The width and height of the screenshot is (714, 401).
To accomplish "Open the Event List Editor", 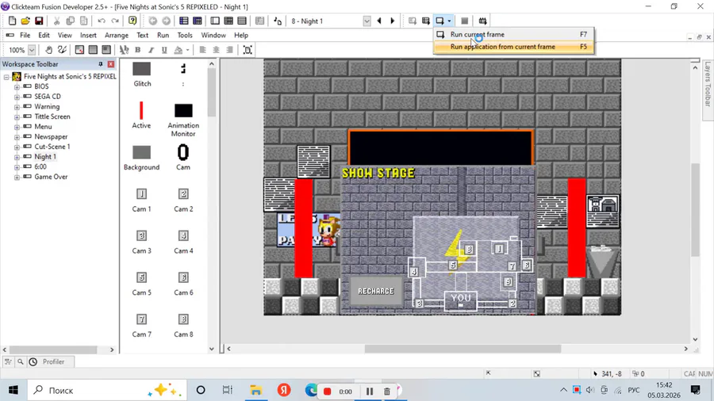I will coord(242,21).
